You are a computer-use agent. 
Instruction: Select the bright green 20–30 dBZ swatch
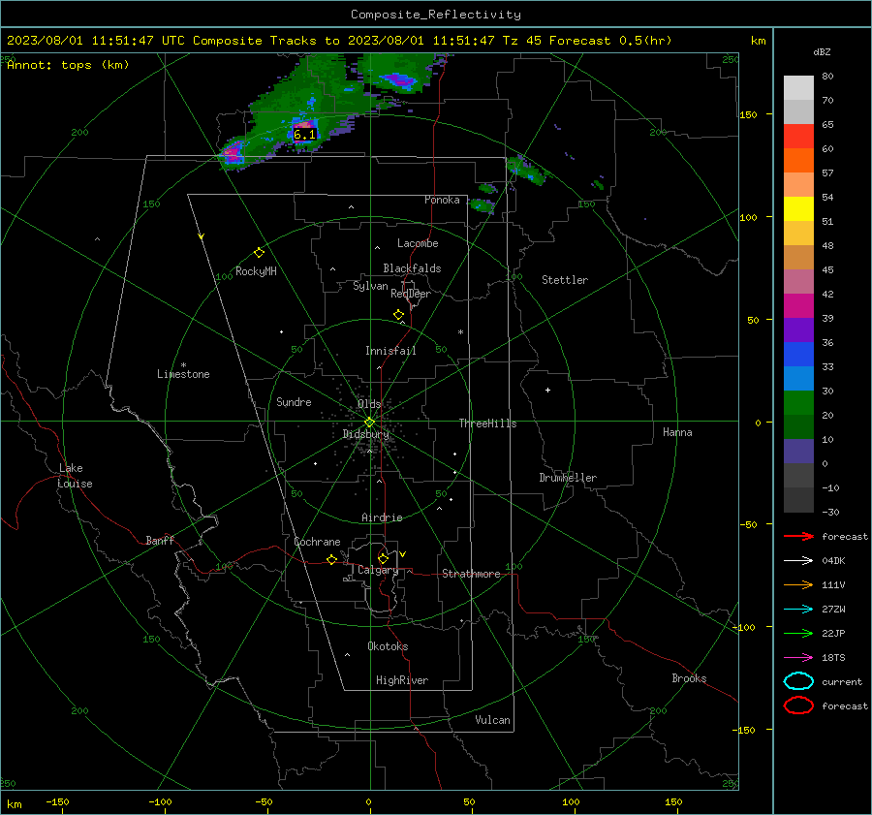click(x=798, y=402)
